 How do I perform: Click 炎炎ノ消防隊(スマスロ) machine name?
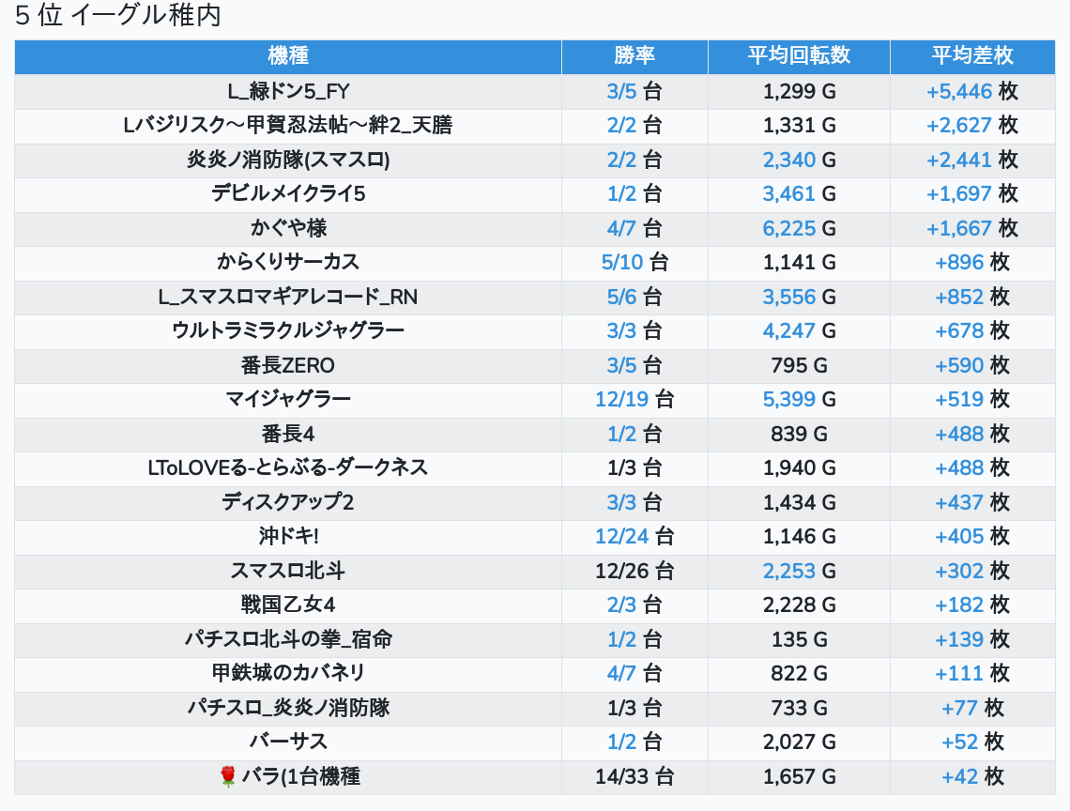[288, 160]
